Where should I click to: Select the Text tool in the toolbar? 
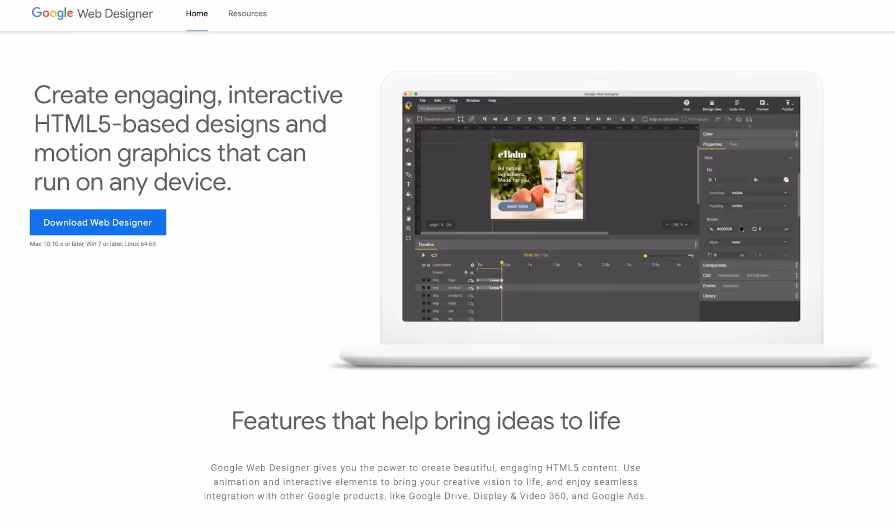[x=408, y=184]
